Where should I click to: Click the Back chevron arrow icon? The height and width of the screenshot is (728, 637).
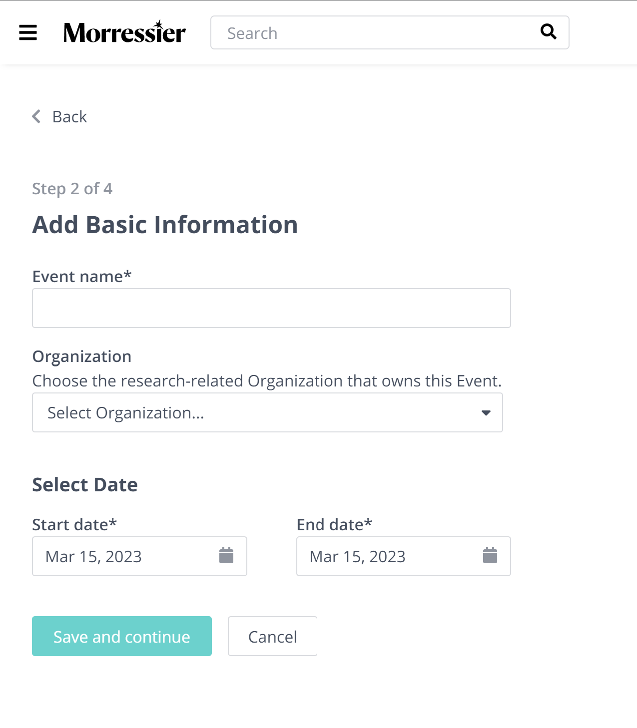click(x=36, y=116)
